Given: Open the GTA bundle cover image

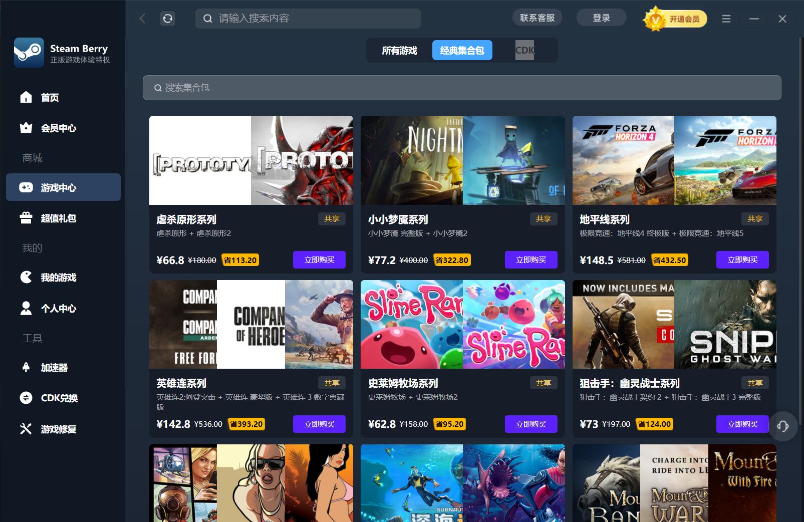Looking at the screenshot, I should coord(251,483).
